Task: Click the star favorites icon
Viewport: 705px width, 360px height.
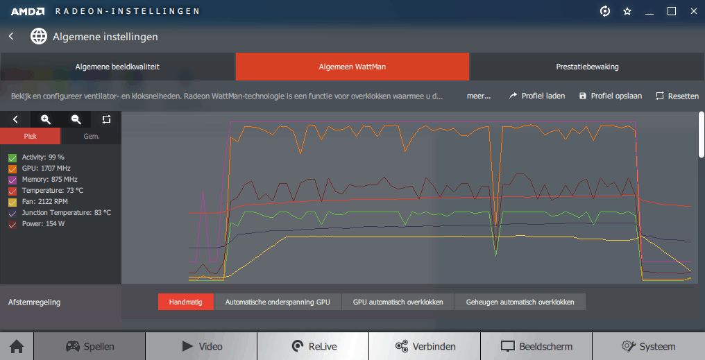Action: 627,11
